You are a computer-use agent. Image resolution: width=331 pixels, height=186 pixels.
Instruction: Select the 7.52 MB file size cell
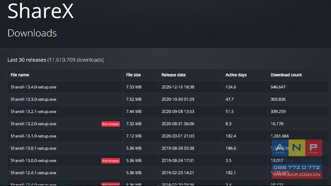pyautogui.click(x=134, y=99)
